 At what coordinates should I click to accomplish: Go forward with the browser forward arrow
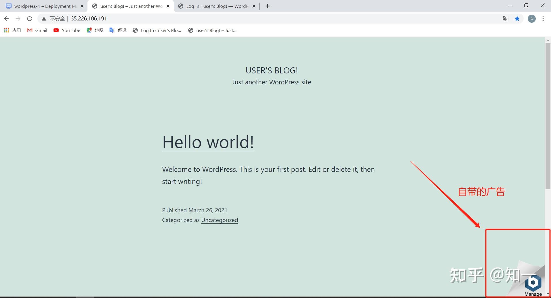[x=18, y=19]
